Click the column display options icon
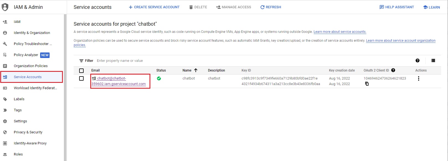The image size is (448, 161). click(433, 61)
